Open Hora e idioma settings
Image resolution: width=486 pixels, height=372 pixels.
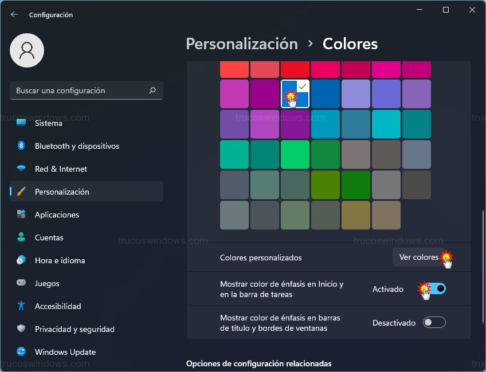tap(60, 260)
